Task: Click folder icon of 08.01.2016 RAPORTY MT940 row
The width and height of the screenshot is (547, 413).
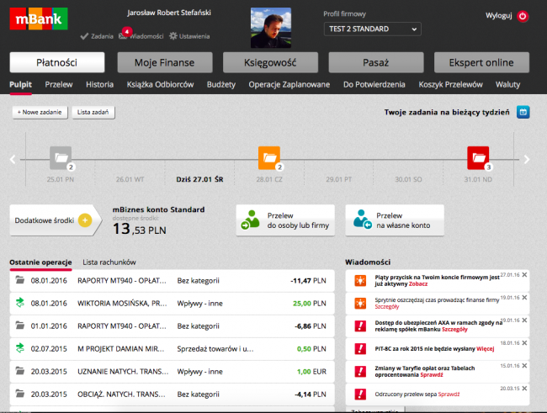Action: (x=20, y=280)
